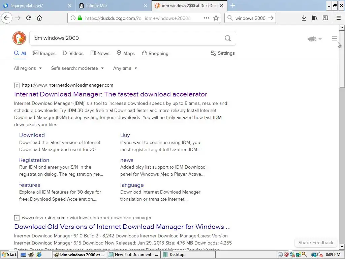Screen dimensions: 345x259
Task: Expand the All regions filter
Action: [x=28, y=68]
